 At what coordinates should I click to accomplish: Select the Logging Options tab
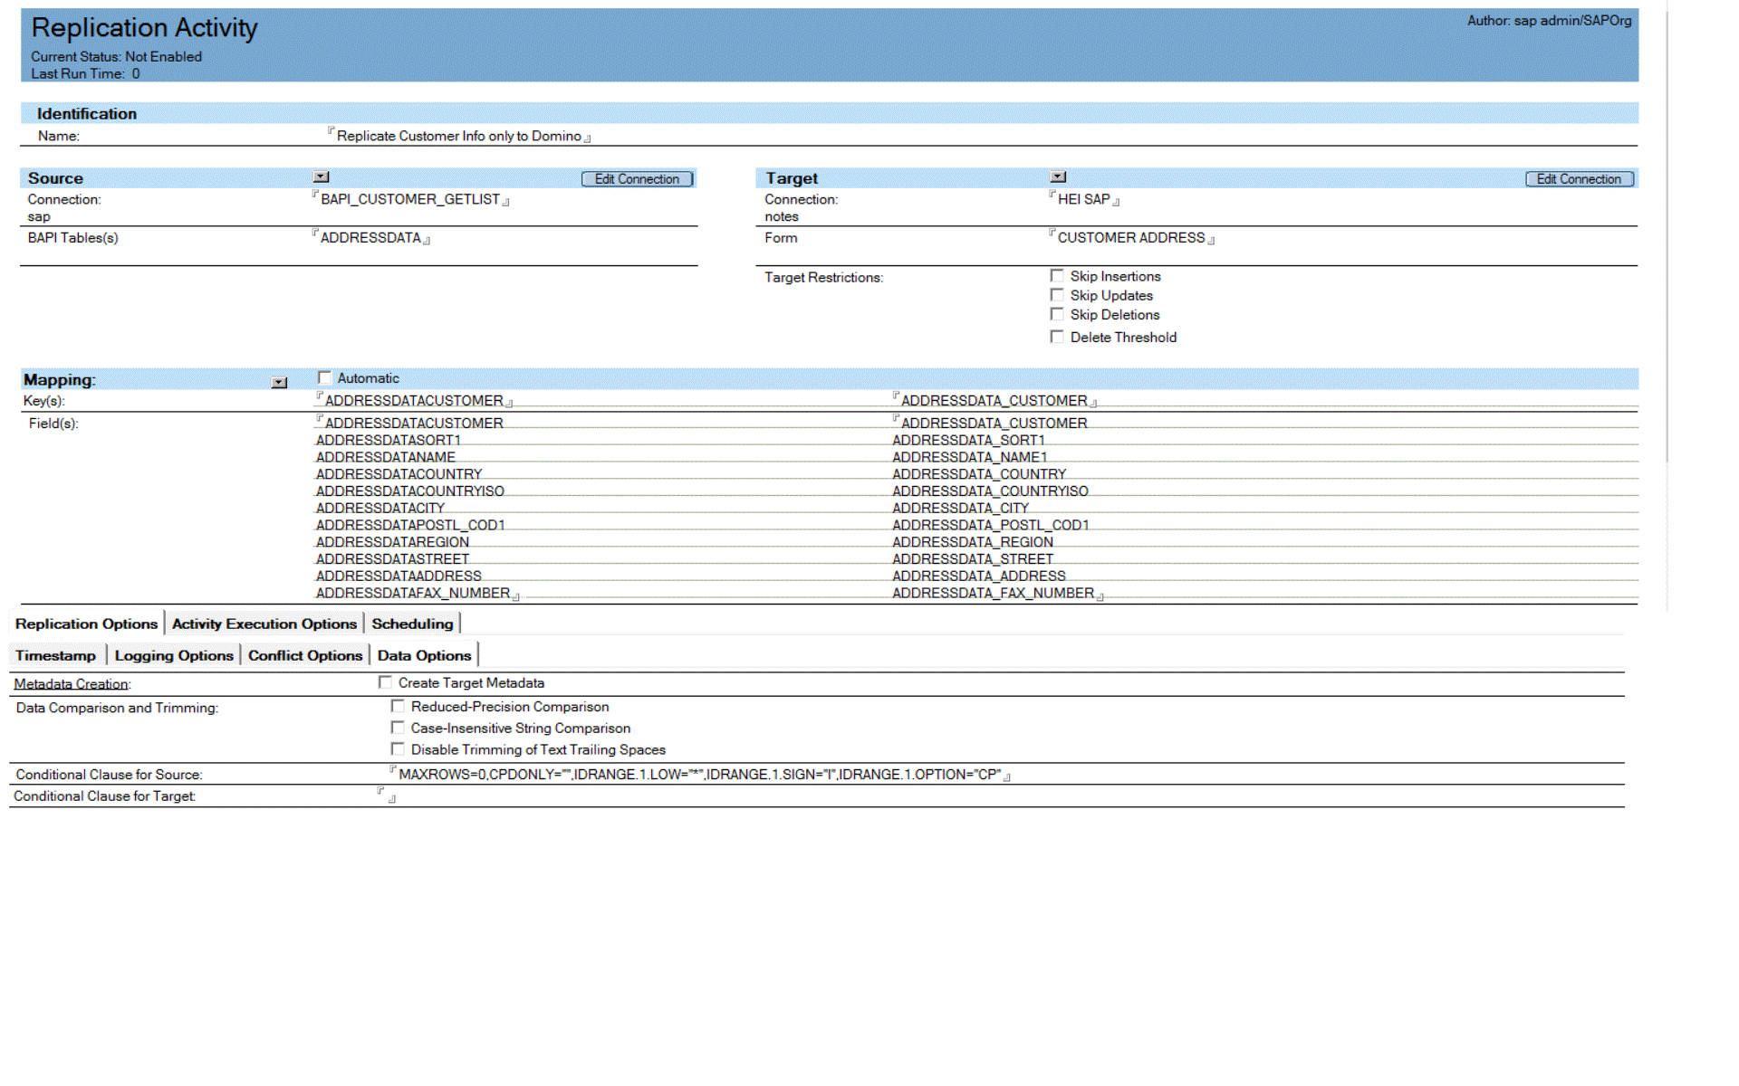[x=174, y=655]
